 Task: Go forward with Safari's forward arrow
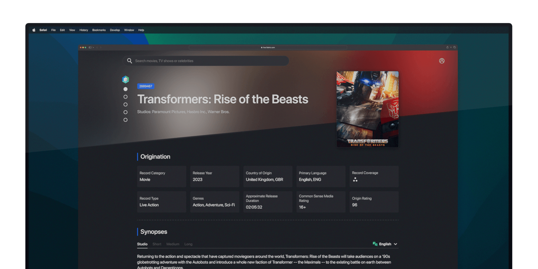(101, 47)
